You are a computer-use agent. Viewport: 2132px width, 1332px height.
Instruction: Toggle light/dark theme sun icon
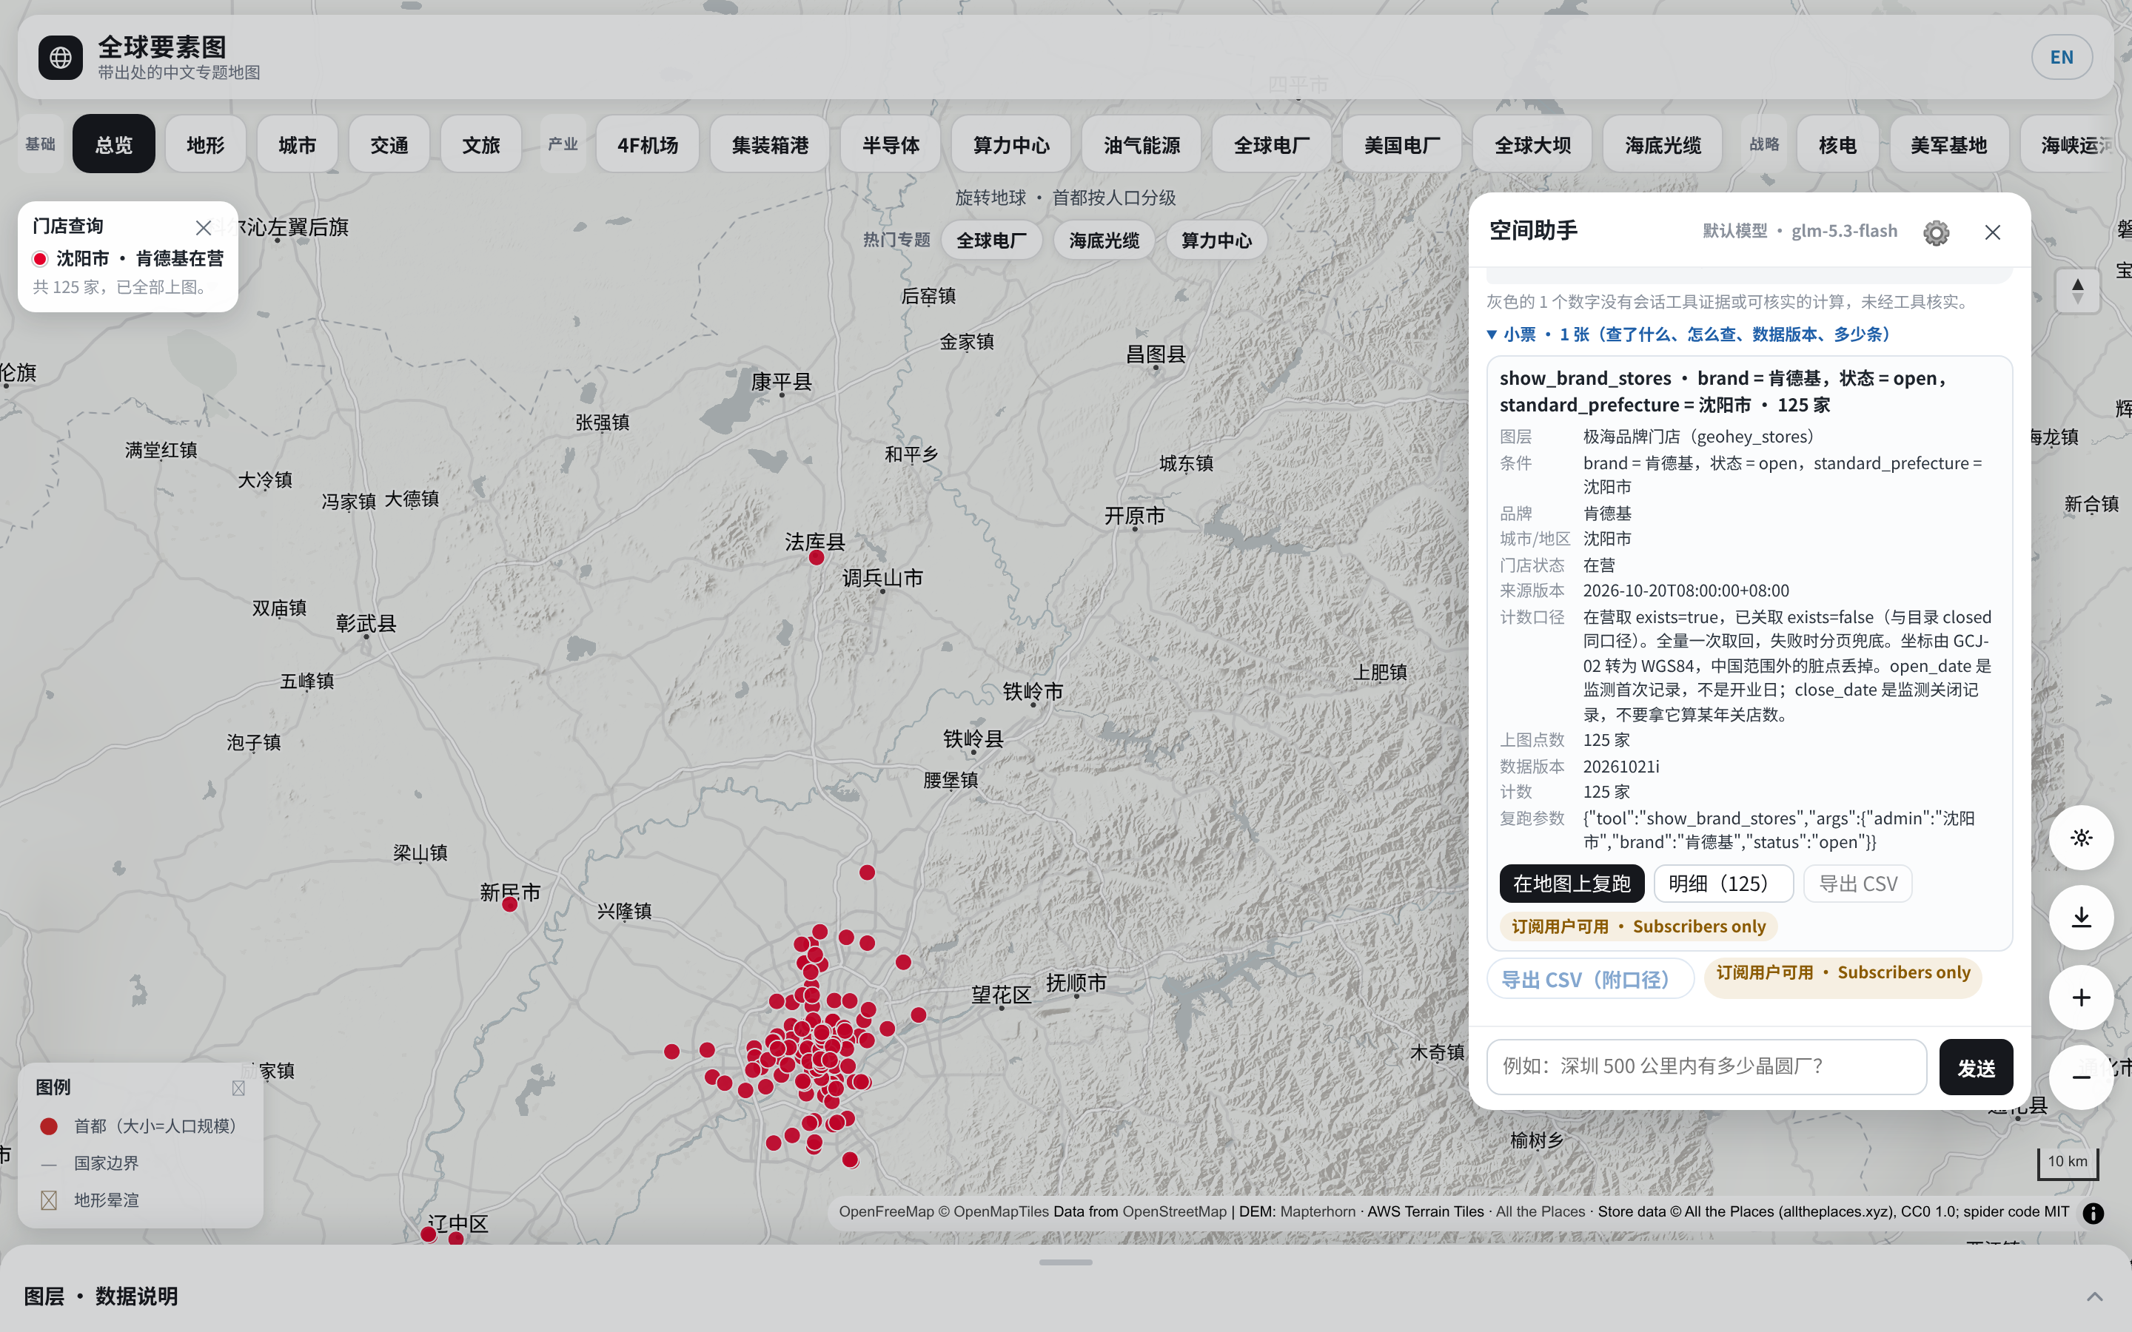(2081, 838)
